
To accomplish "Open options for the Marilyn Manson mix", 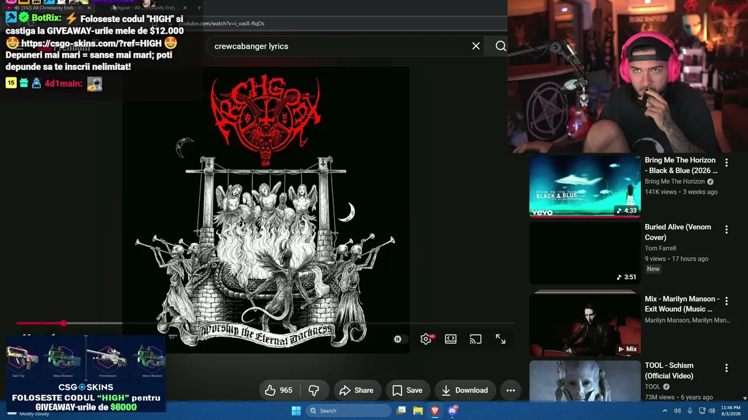I will click(x=726, y=301).
